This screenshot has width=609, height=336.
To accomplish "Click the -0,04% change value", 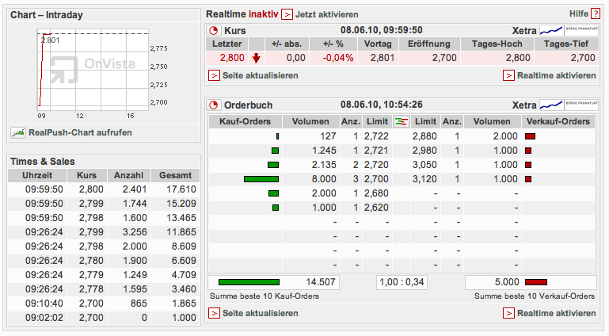I will coord(338,58).
